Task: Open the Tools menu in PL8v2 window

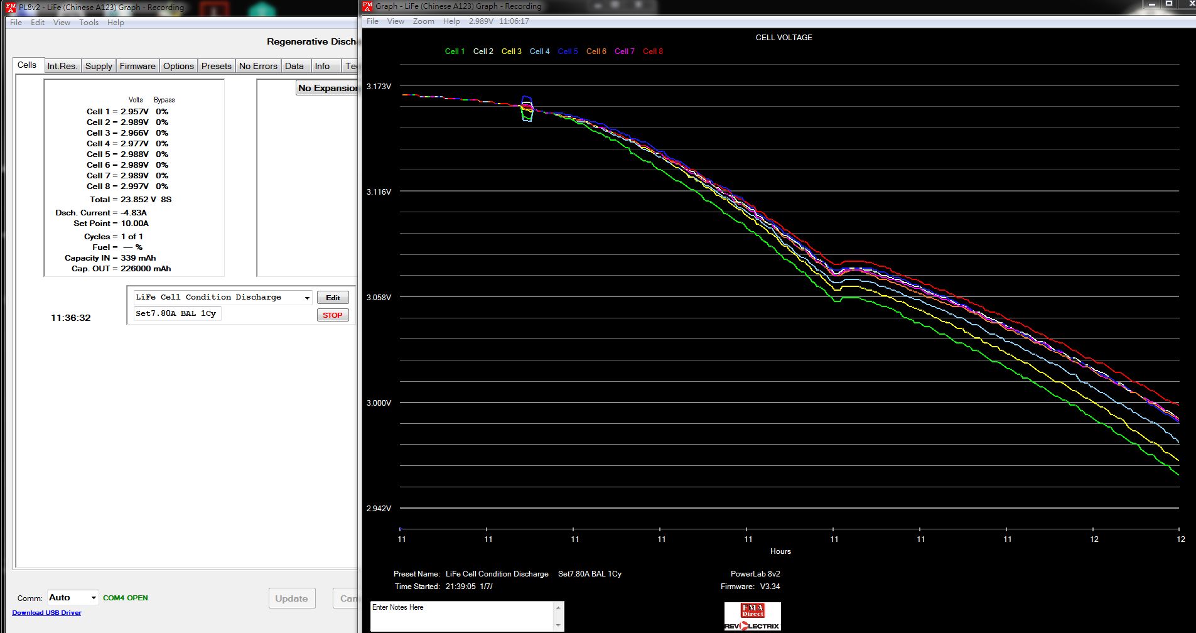Action: 89,23
